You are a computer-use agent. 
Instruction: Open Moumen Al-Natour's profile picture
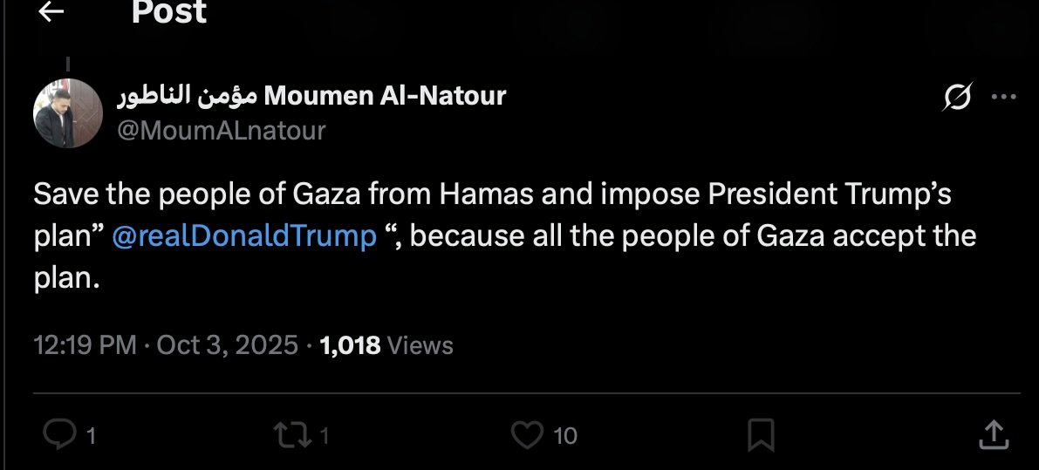67,113
